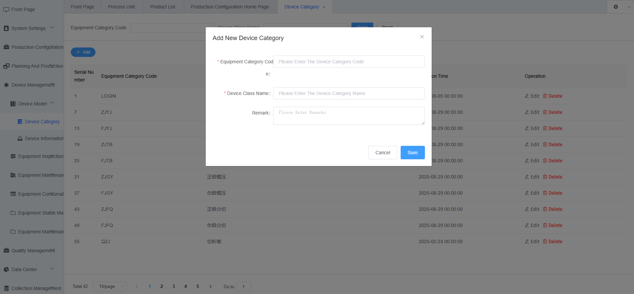Close the Device Category tab
Image resolution: width=634 pixels, height=294 pixels.
(324, 7)
